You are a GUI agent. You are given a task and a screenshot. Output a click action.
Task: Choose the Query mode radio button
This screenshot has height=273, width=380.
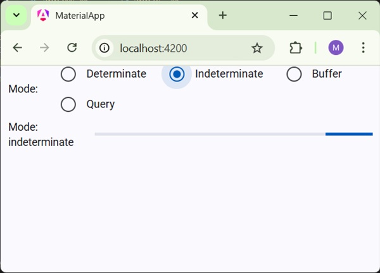[x=68, y=104]
